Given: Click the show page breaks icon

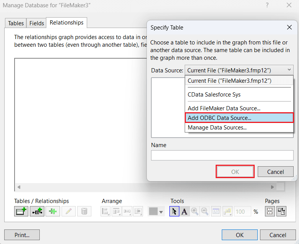Looking at the screenshot, I should 270,211.
